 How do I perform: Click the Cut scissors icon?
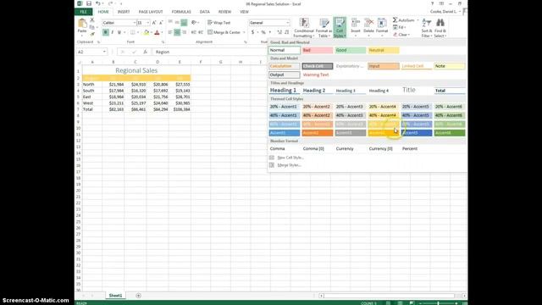point(92,20)
